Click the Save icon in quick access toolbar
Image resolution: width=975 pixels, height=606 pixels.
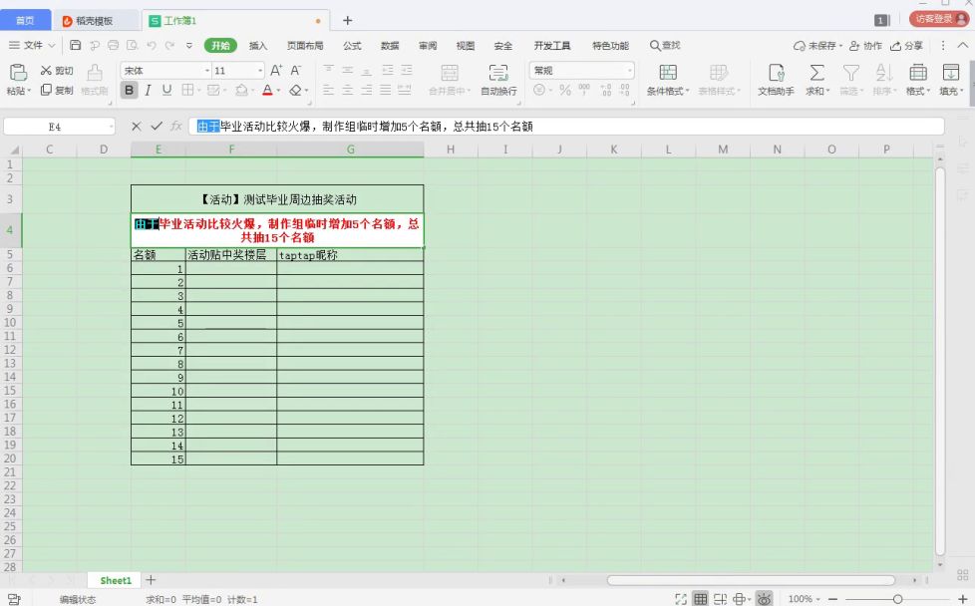point(76,46)
